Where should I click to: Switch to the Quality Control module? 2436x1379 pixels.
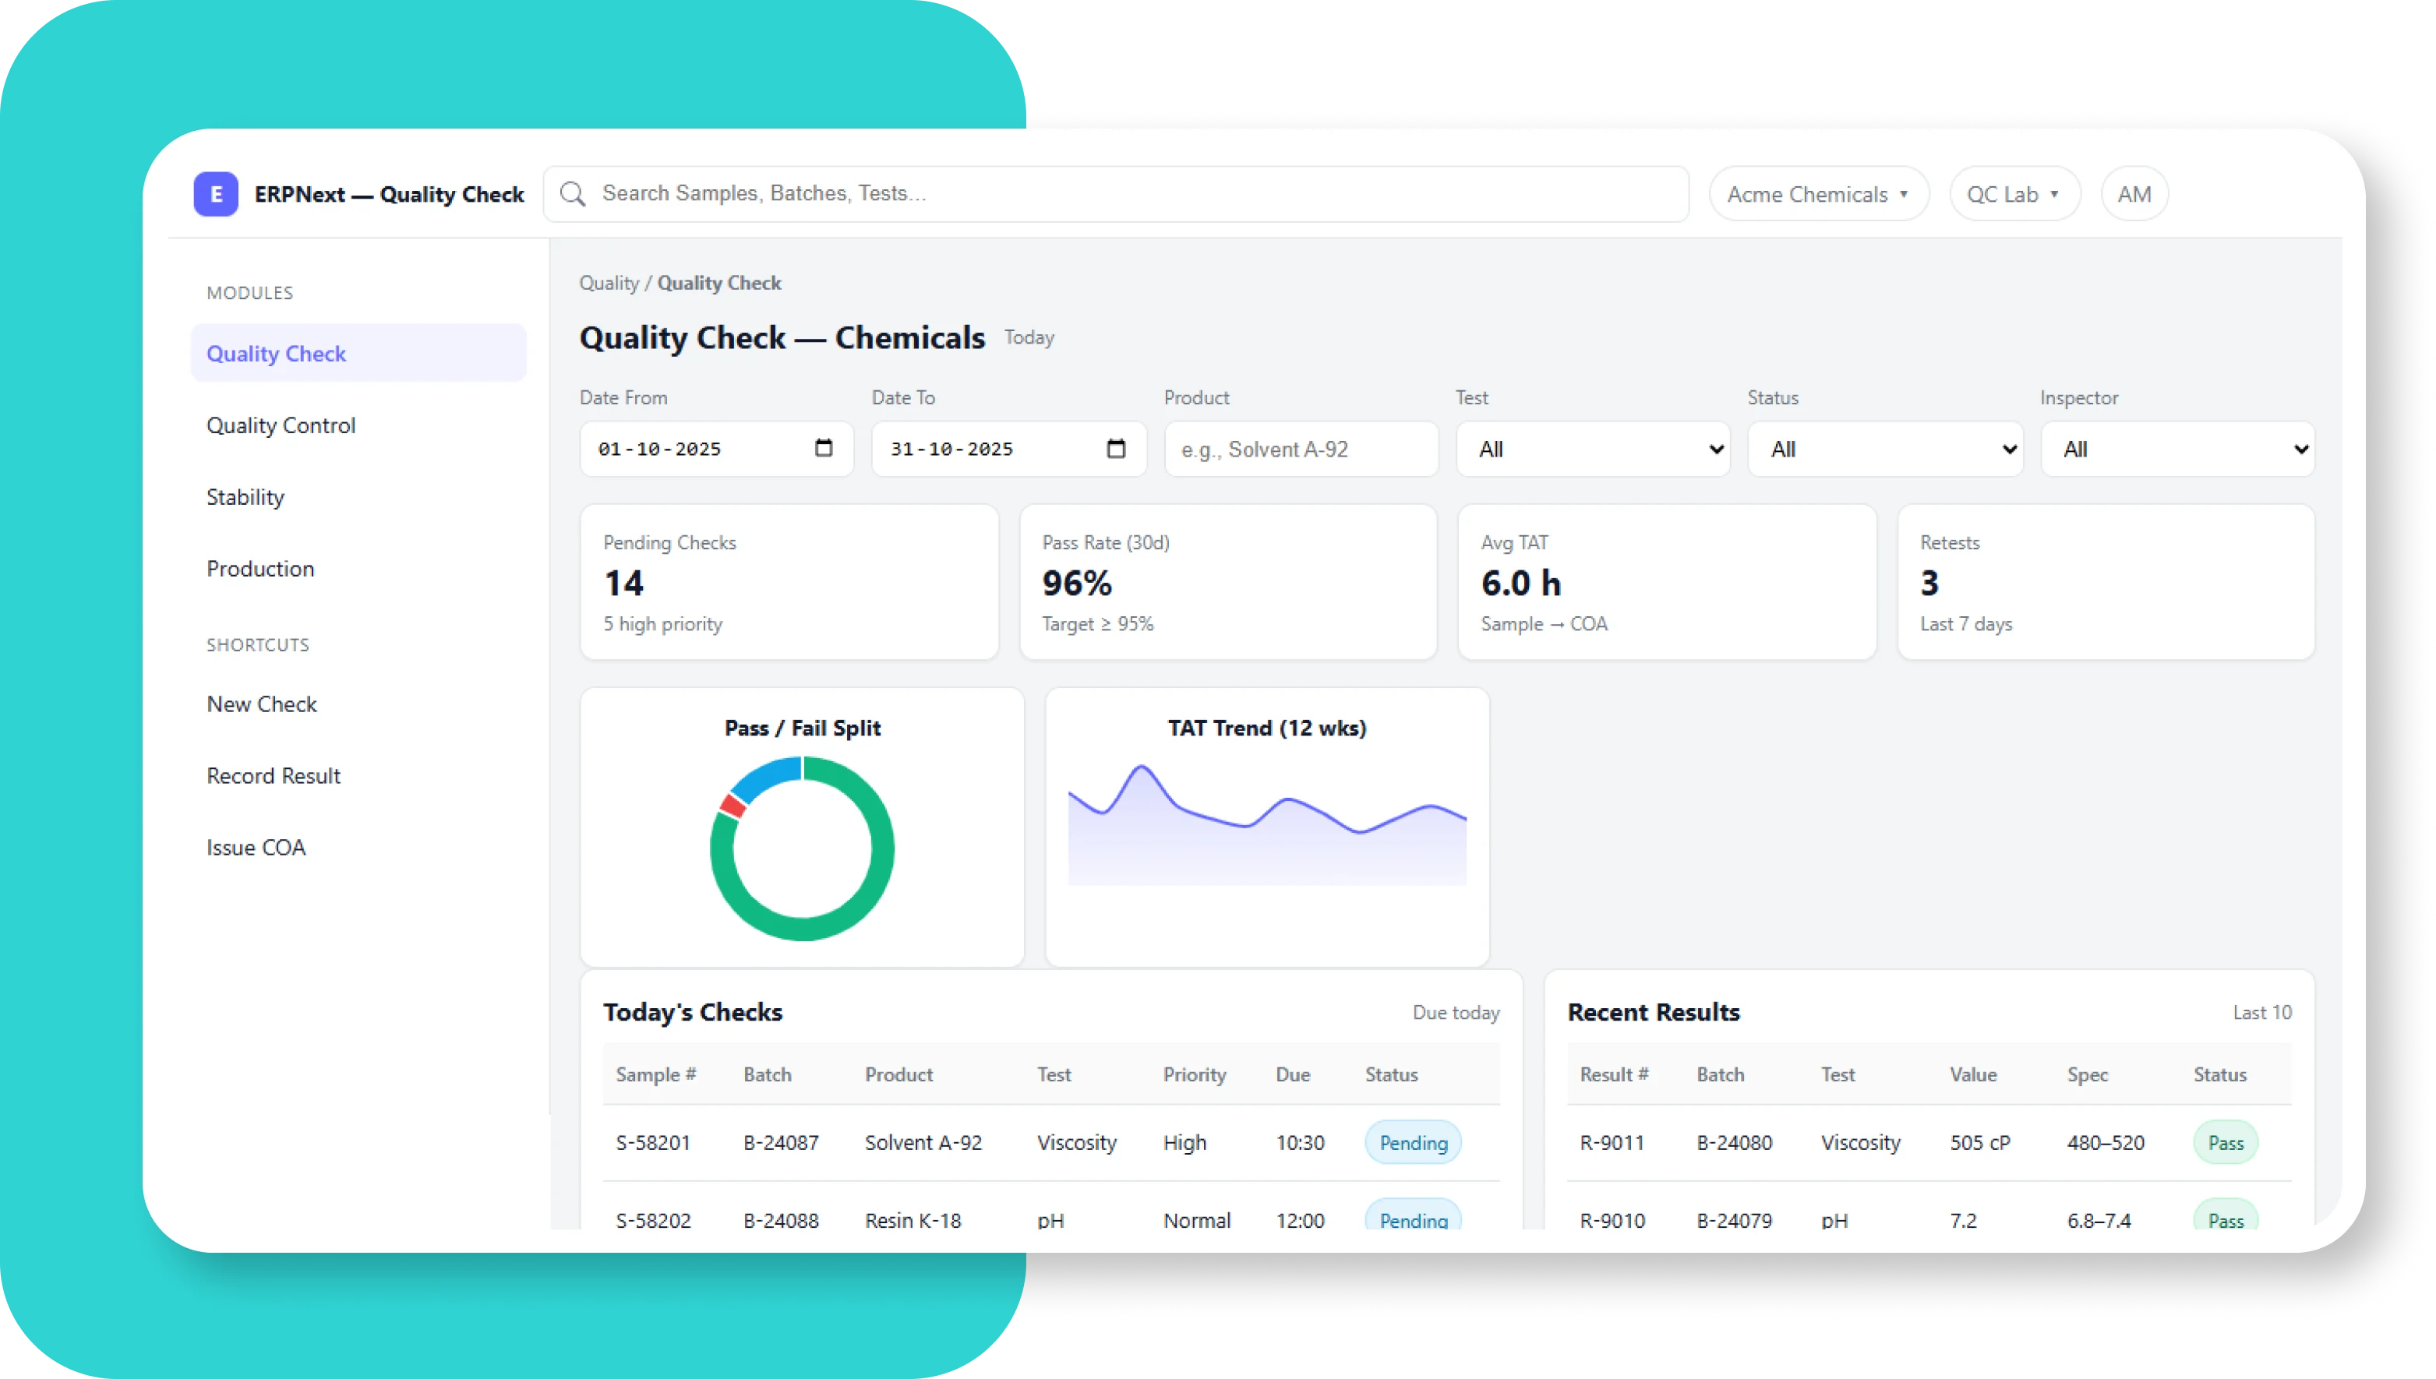(281, 425)
